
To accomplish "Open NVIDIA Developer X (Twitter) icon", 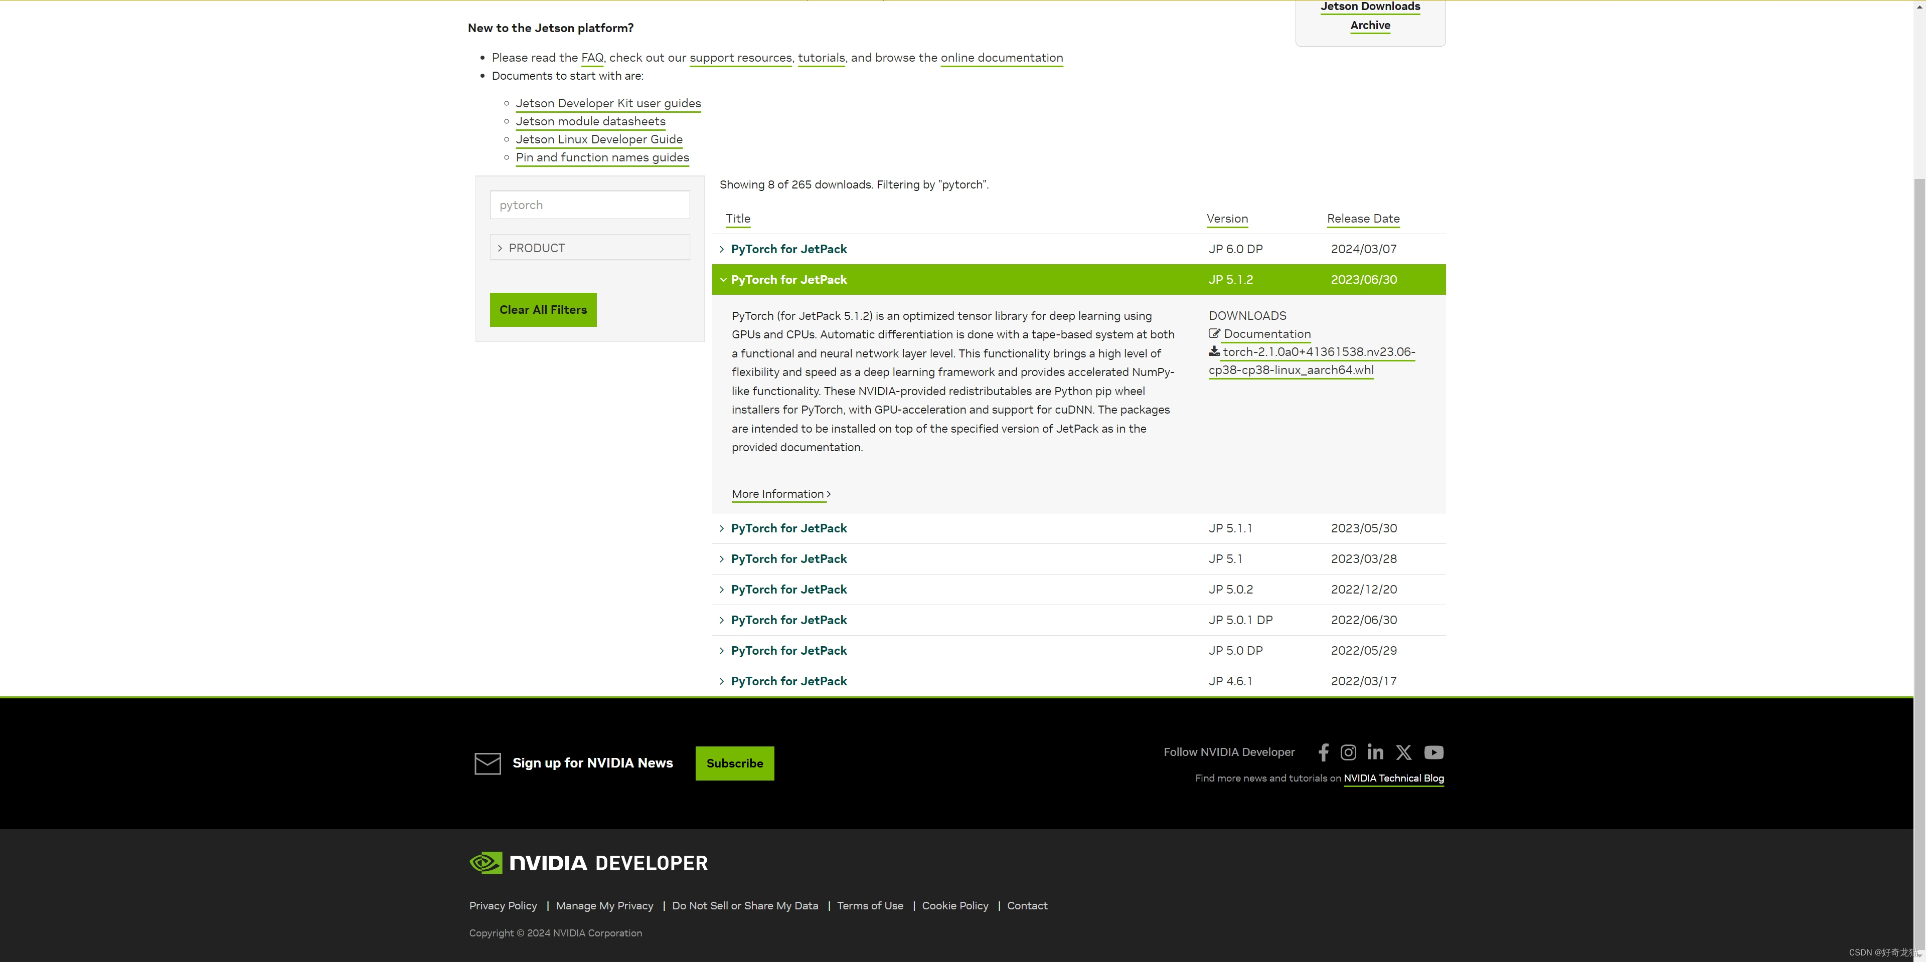I will click(1403, 752).
